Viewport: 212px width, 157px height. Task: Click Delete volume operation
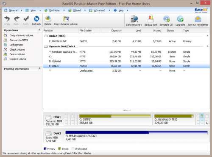17,54
